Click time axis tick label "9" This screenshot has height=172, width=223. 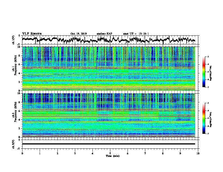(x=180, y=153)
